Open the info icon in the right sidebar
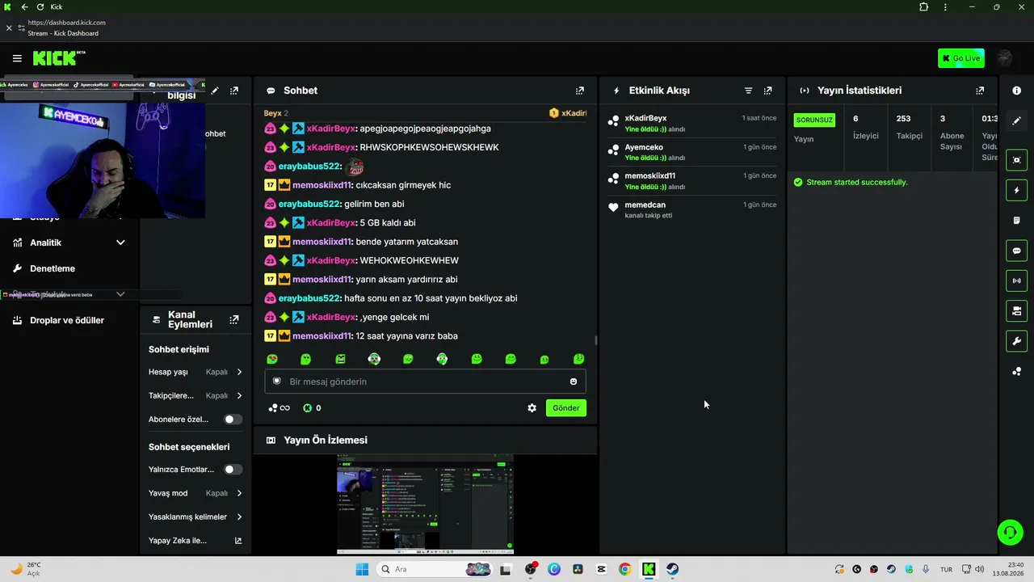The height and width of the screenshot is (582, 1034). (1016, 91)
